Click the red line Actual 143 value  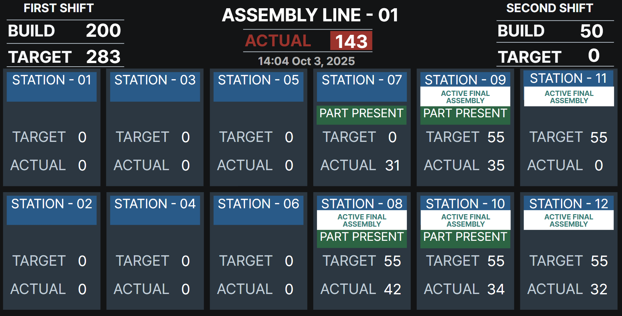(351, 41)
